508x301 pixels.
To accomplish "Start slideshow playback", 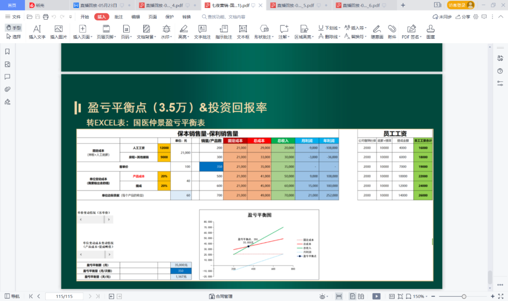I will click(376, 296).
